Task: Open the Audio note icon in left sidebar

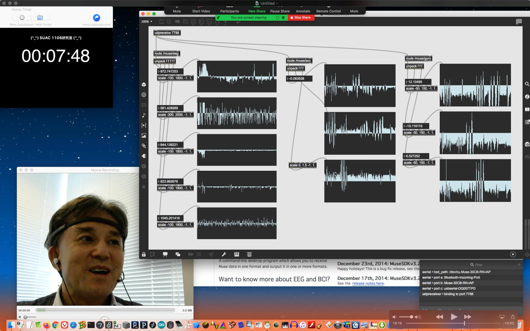Action: (x=144, y=115)
